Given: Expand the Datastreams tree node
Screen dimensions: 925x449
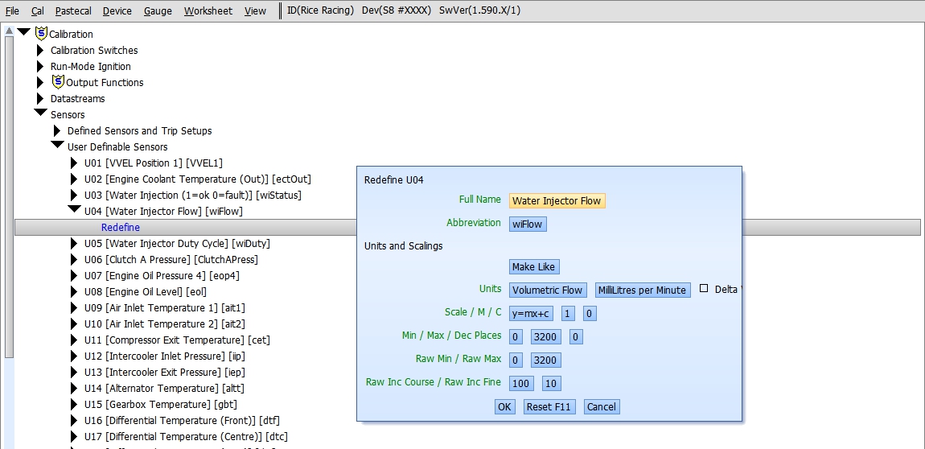Looking at the screenshot, I should [41, 98].
